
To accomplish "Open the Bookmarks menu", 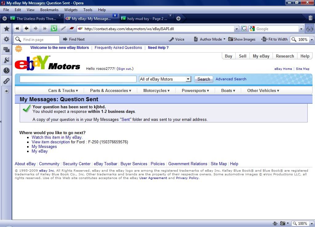I will tap(49, 10).
